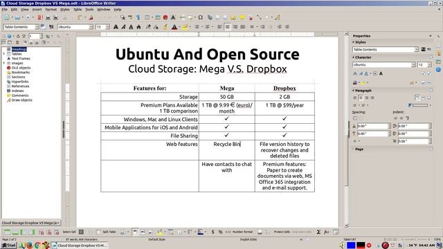Open font name dropdown Ubuntu in toolbar
The width and height of the screenshot is (443, 249).
(x=91, y=27)
